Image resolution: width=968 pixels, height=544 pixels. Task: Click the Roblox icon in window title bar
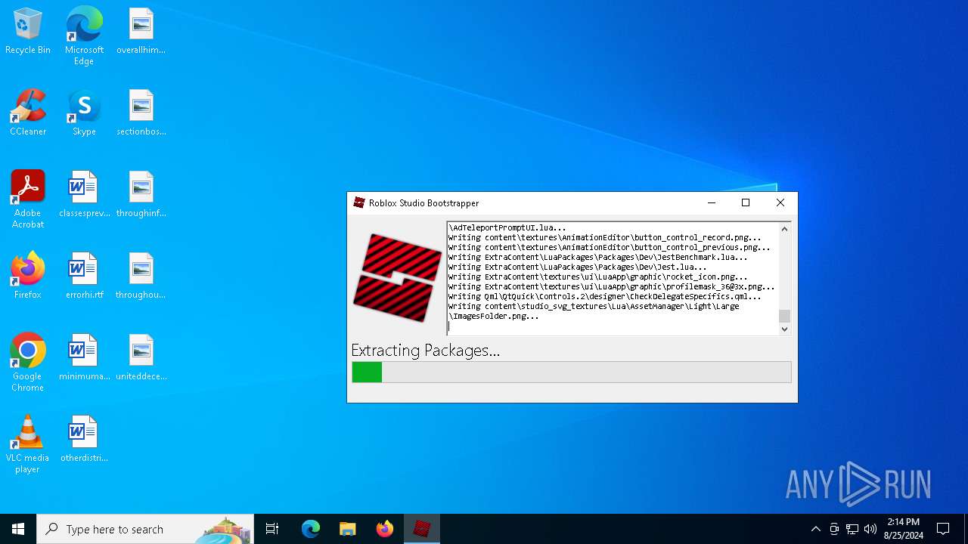(x=359, y=202)
